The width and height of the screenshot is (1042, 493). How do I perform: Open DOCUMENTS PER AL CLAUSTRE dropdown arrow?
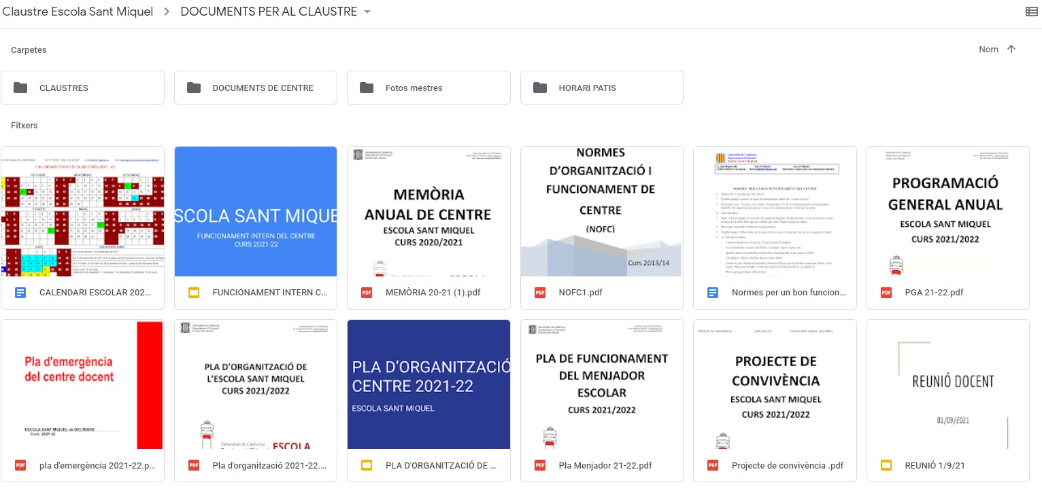click(367, 12)
